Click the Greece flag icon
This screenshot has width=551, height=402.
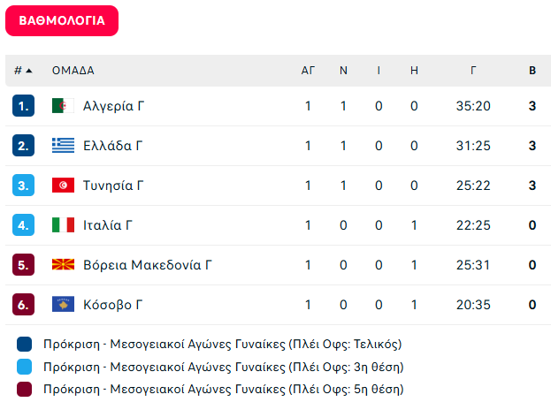64,146
